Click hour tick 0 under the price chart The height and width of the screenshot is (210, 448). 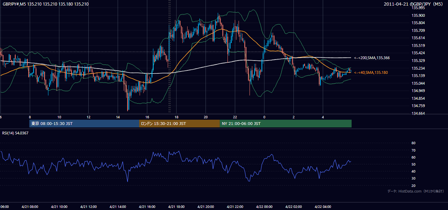coord(264,117)
